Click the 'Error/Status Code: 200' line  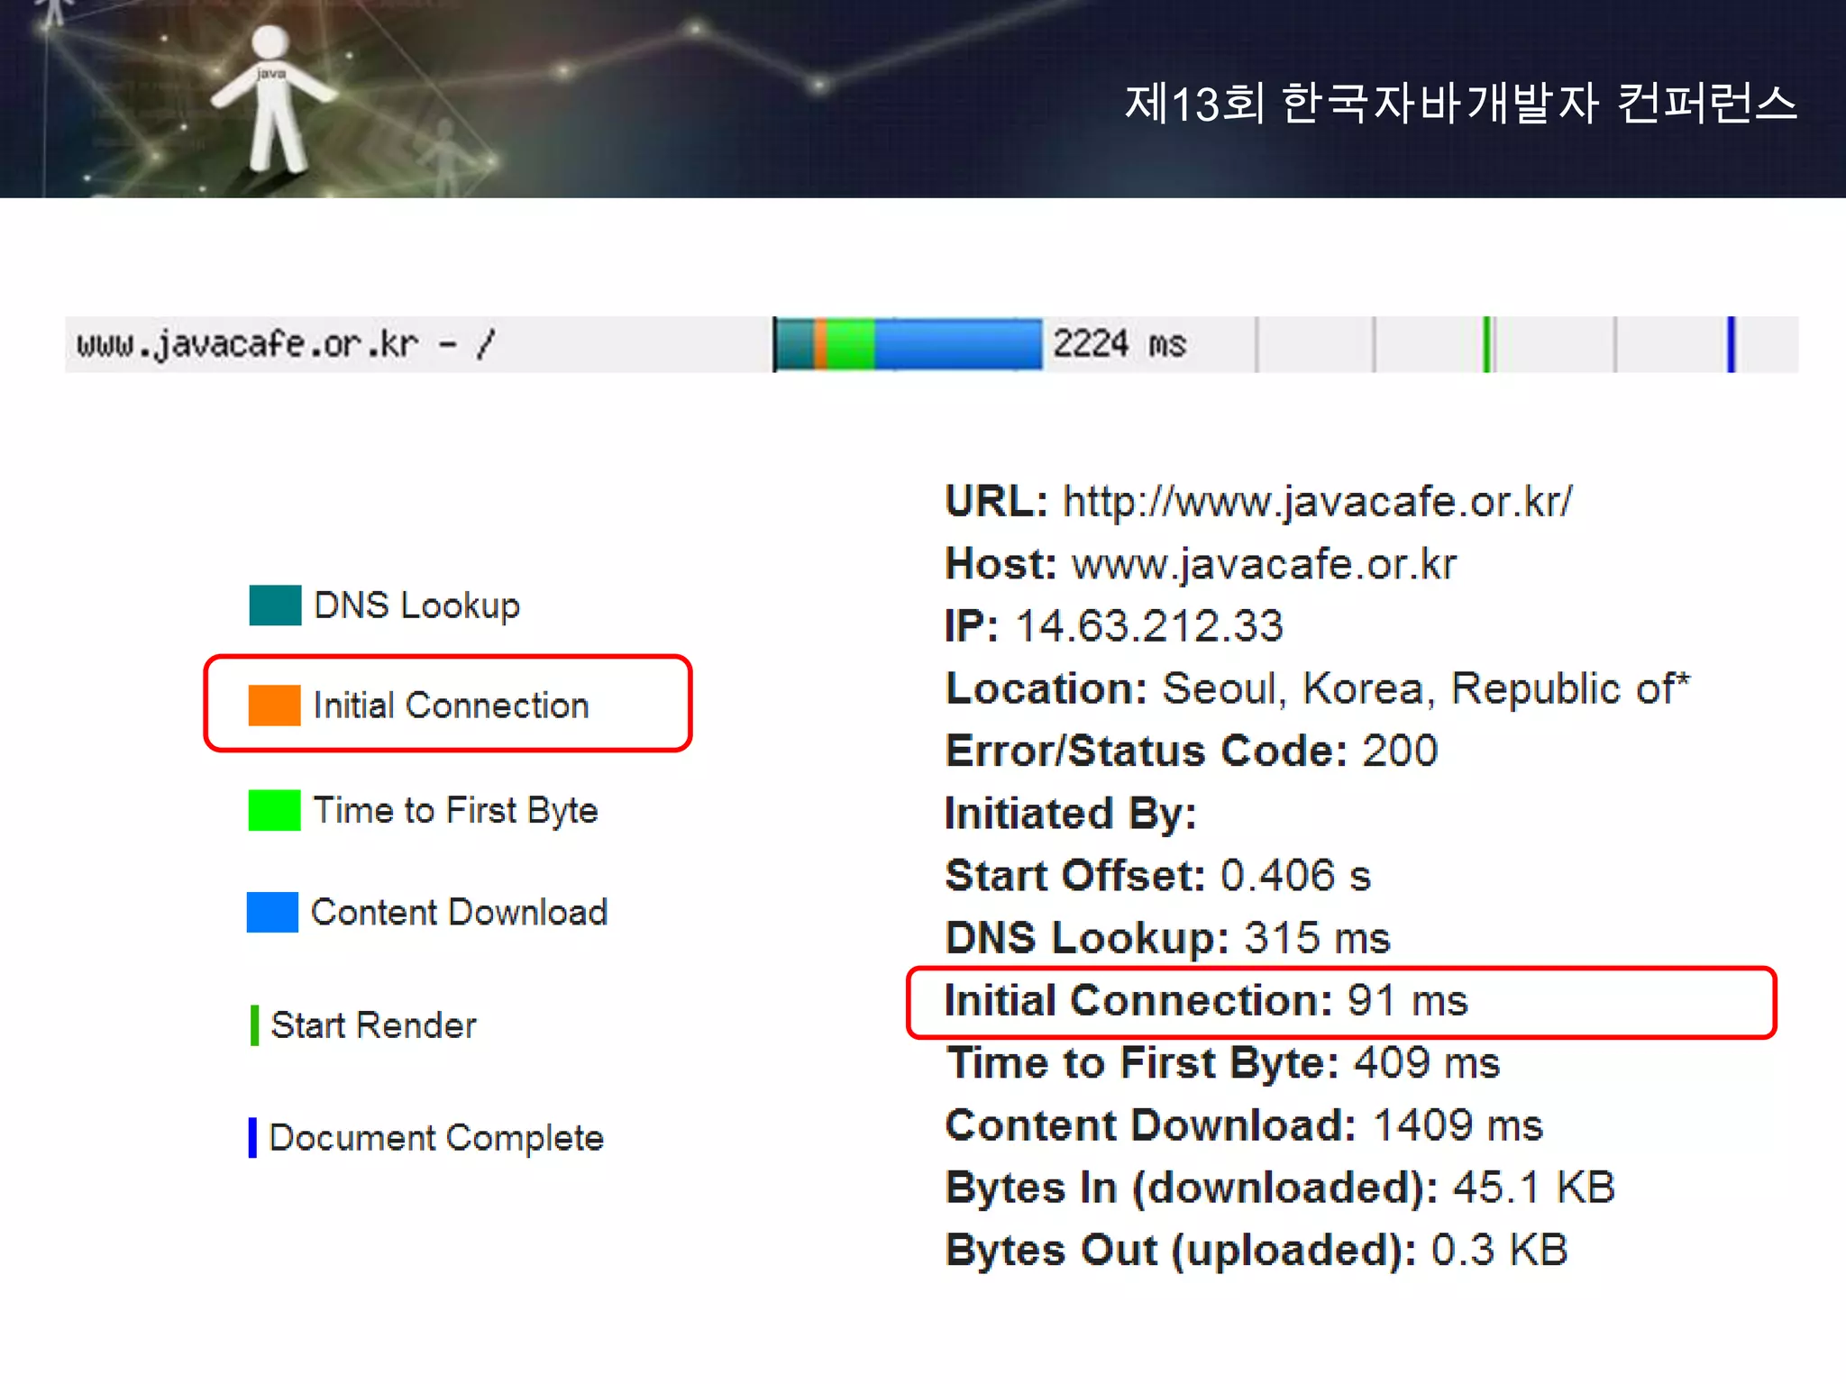click(1192, 751)
